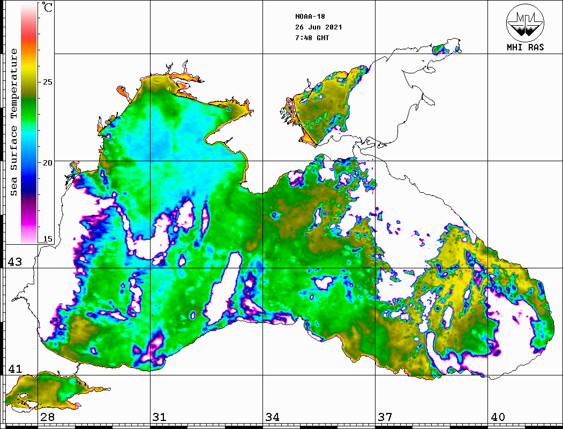Click the date 26 Jun 2021

[x=319, y=27]
